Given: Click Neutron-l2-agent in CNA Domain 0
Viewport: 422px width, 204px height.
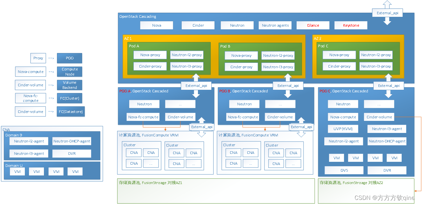Looking at the screenshot, I should point(29,141).
